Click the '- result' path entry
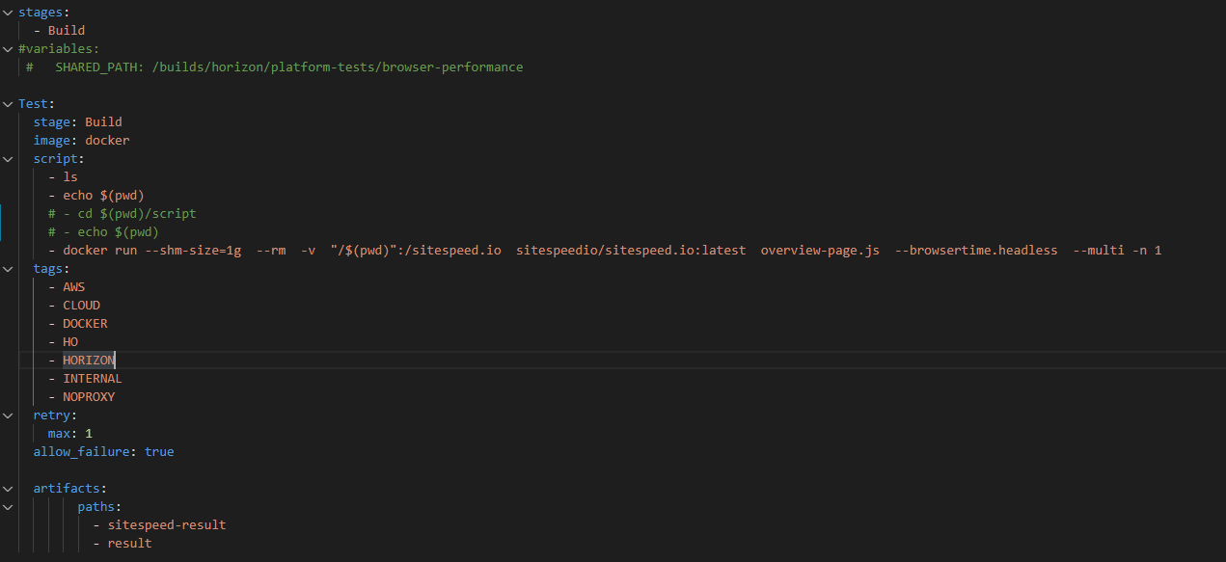 123,544
